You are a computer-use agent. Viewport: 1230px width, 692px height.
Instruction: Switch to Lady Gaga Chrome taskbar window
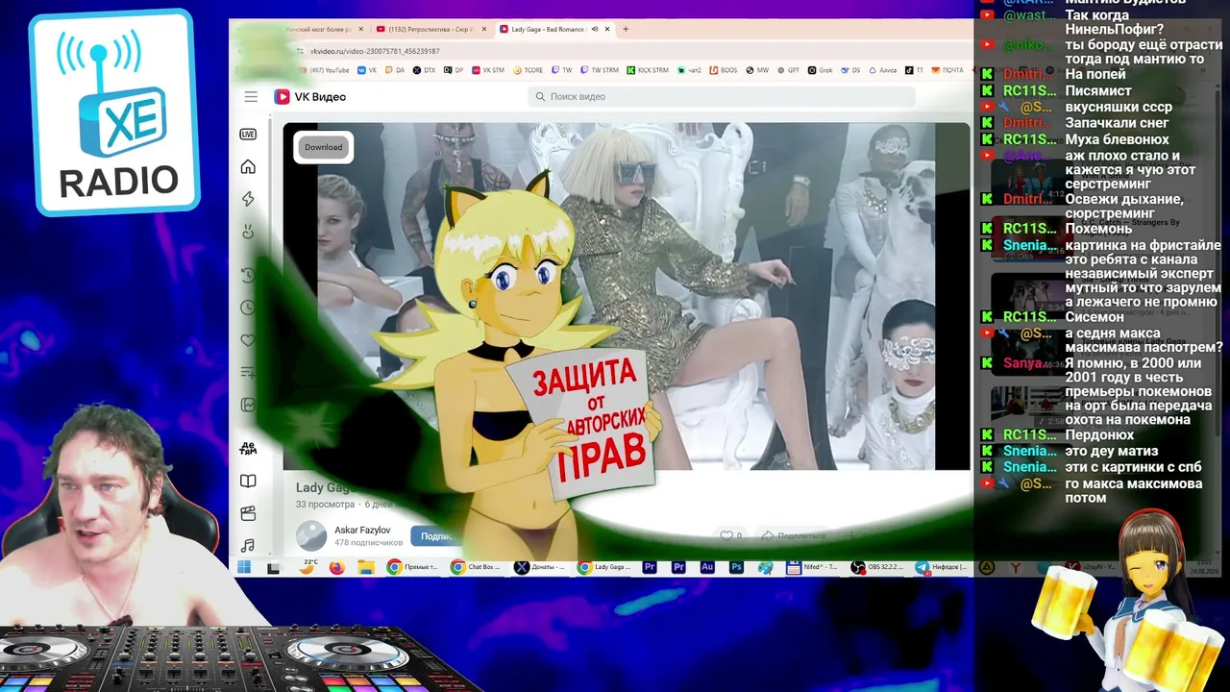tap(603, 568)
